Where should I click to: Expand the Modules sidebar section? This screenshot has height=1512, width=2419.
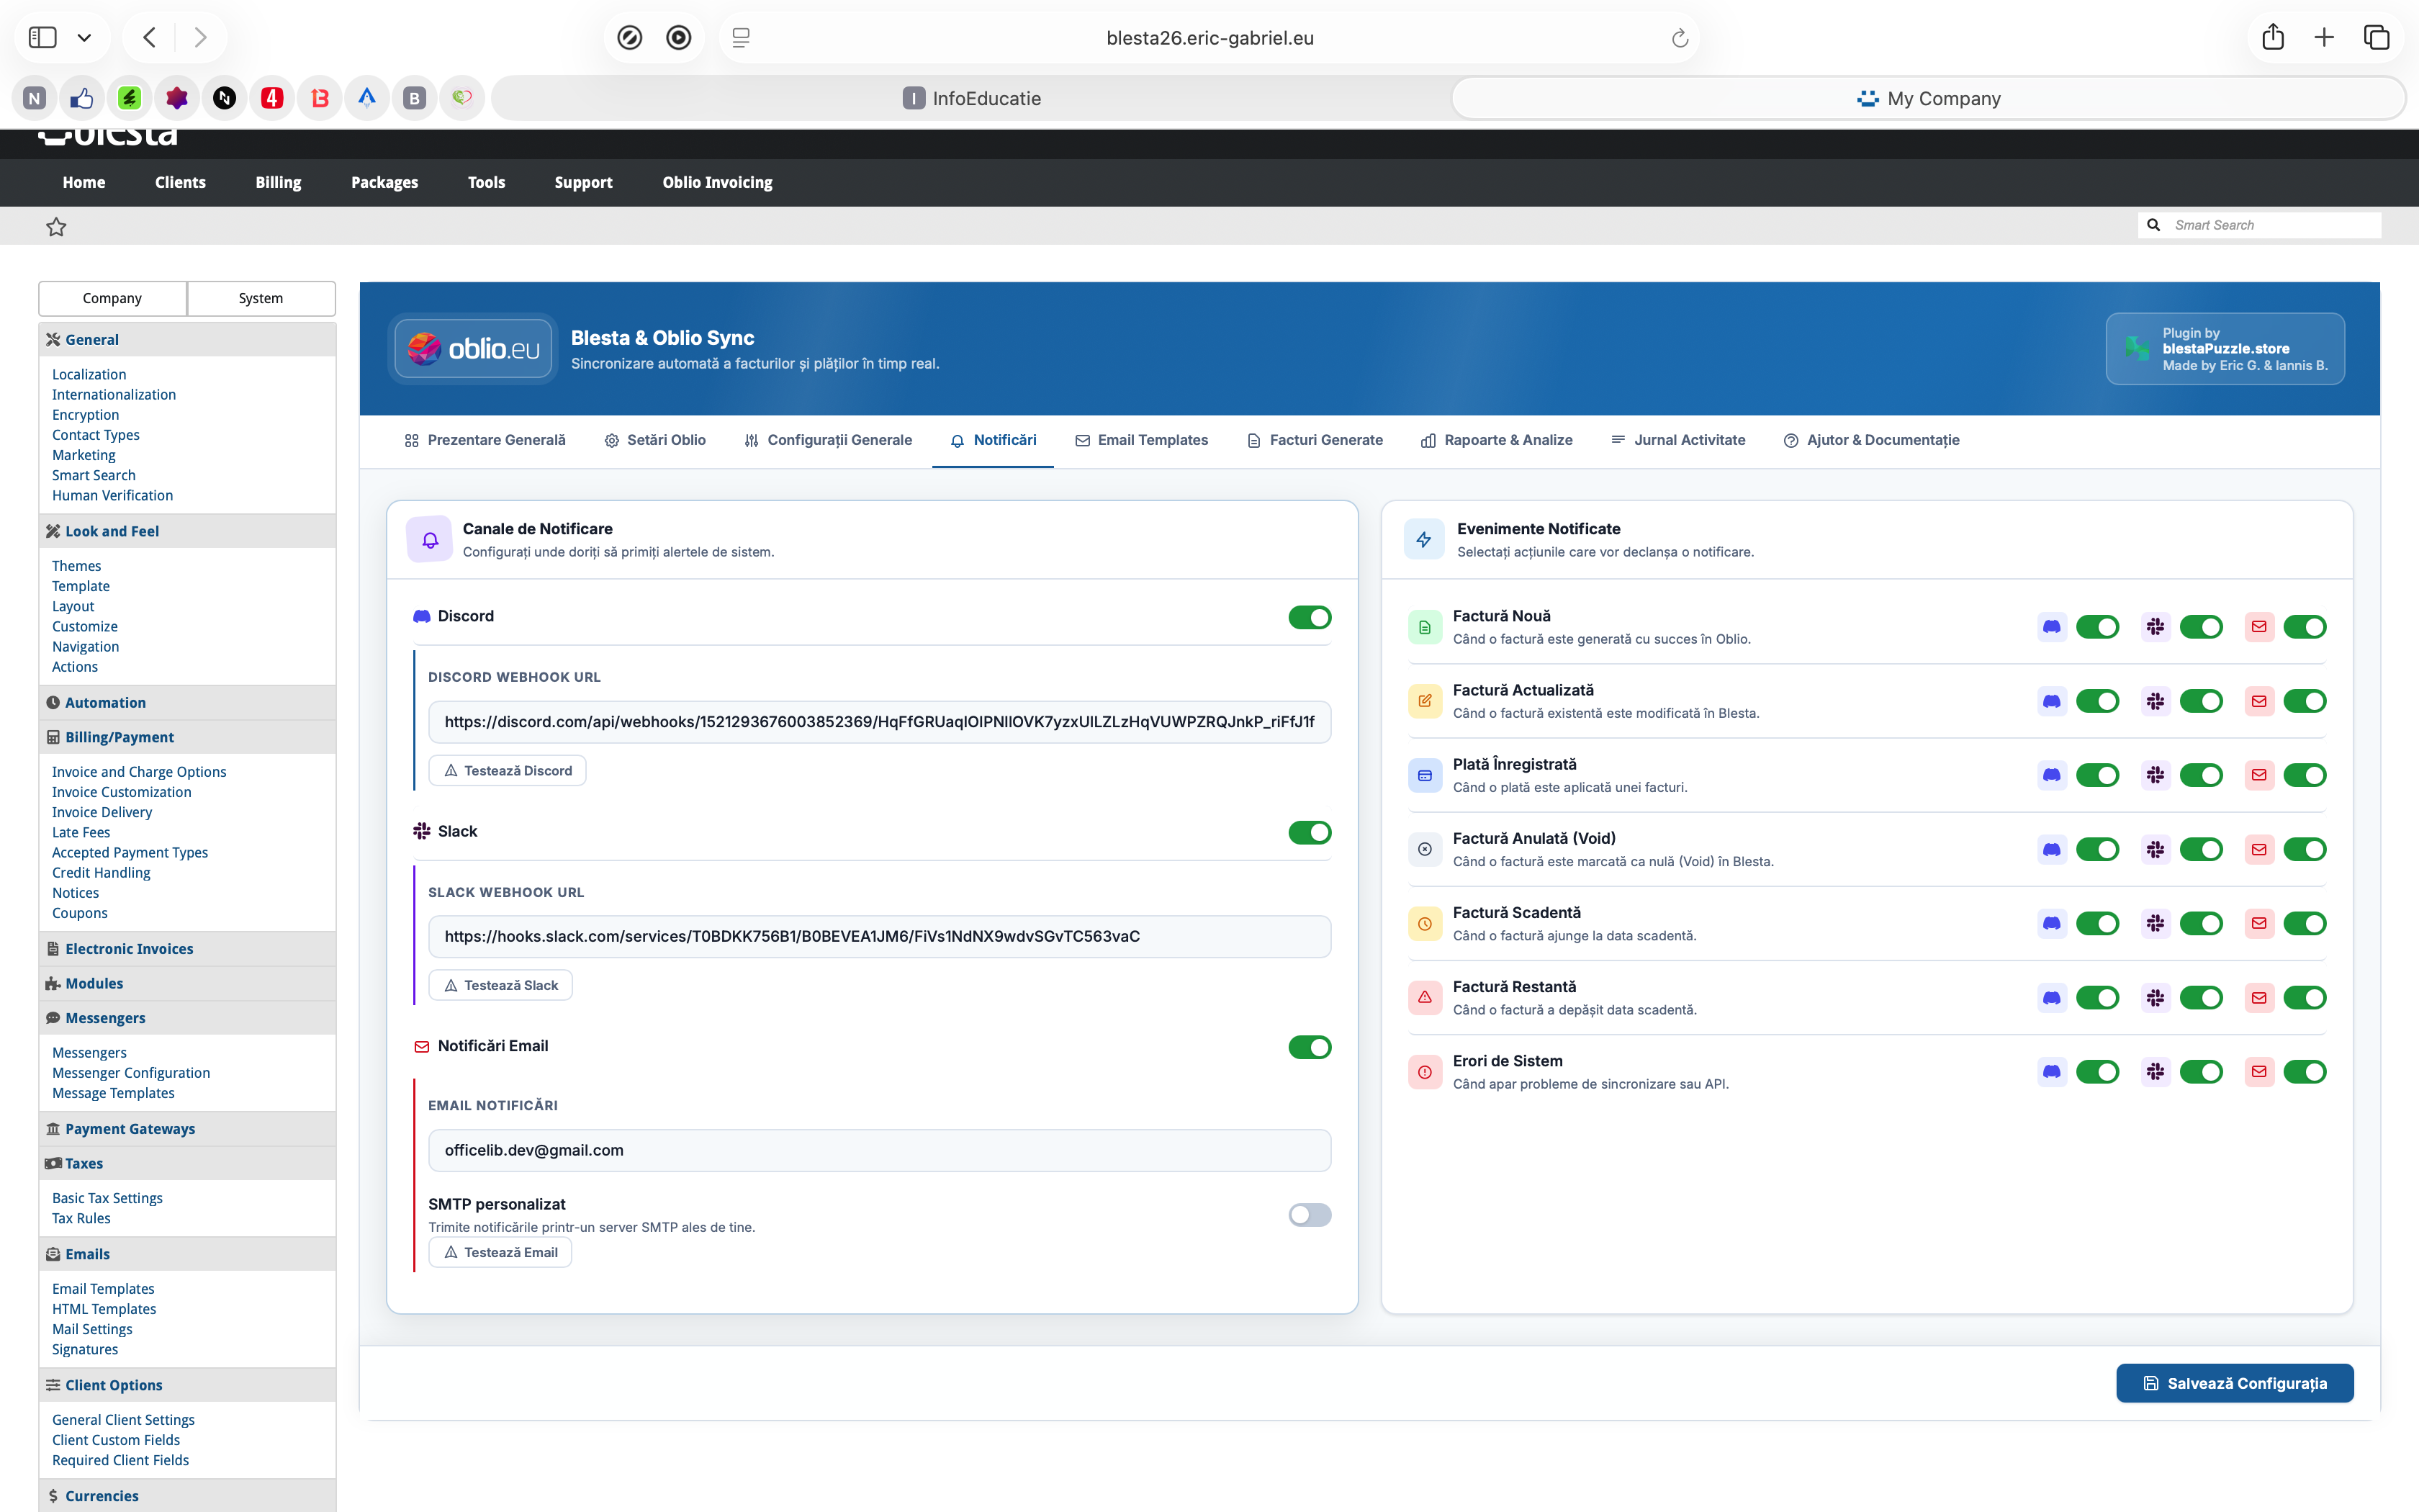pyautogui.click(x=187, y=983)
